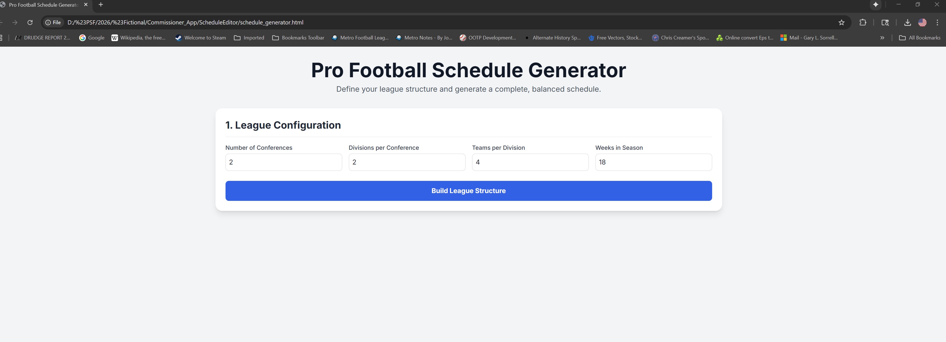Expand the hidden bookmarks chevron
Image resolution: width=946 pixels, height=342 pixels.
pos(882,38)
